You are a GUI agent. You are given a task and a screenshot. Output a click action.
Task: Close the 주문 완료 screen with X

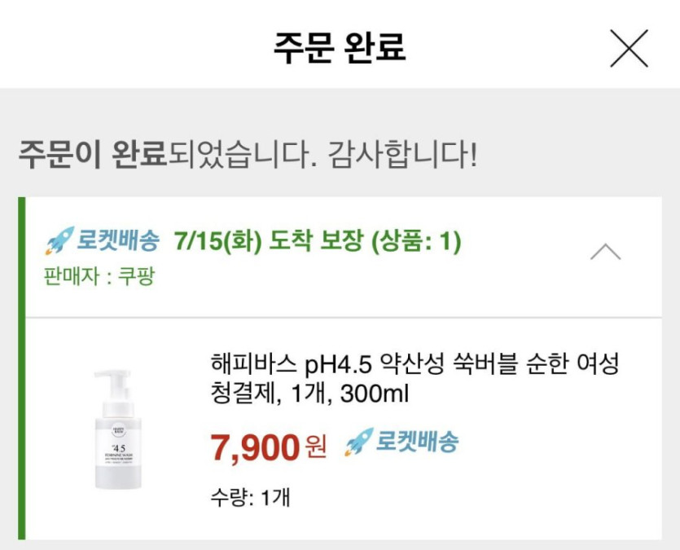click(629, 48)
